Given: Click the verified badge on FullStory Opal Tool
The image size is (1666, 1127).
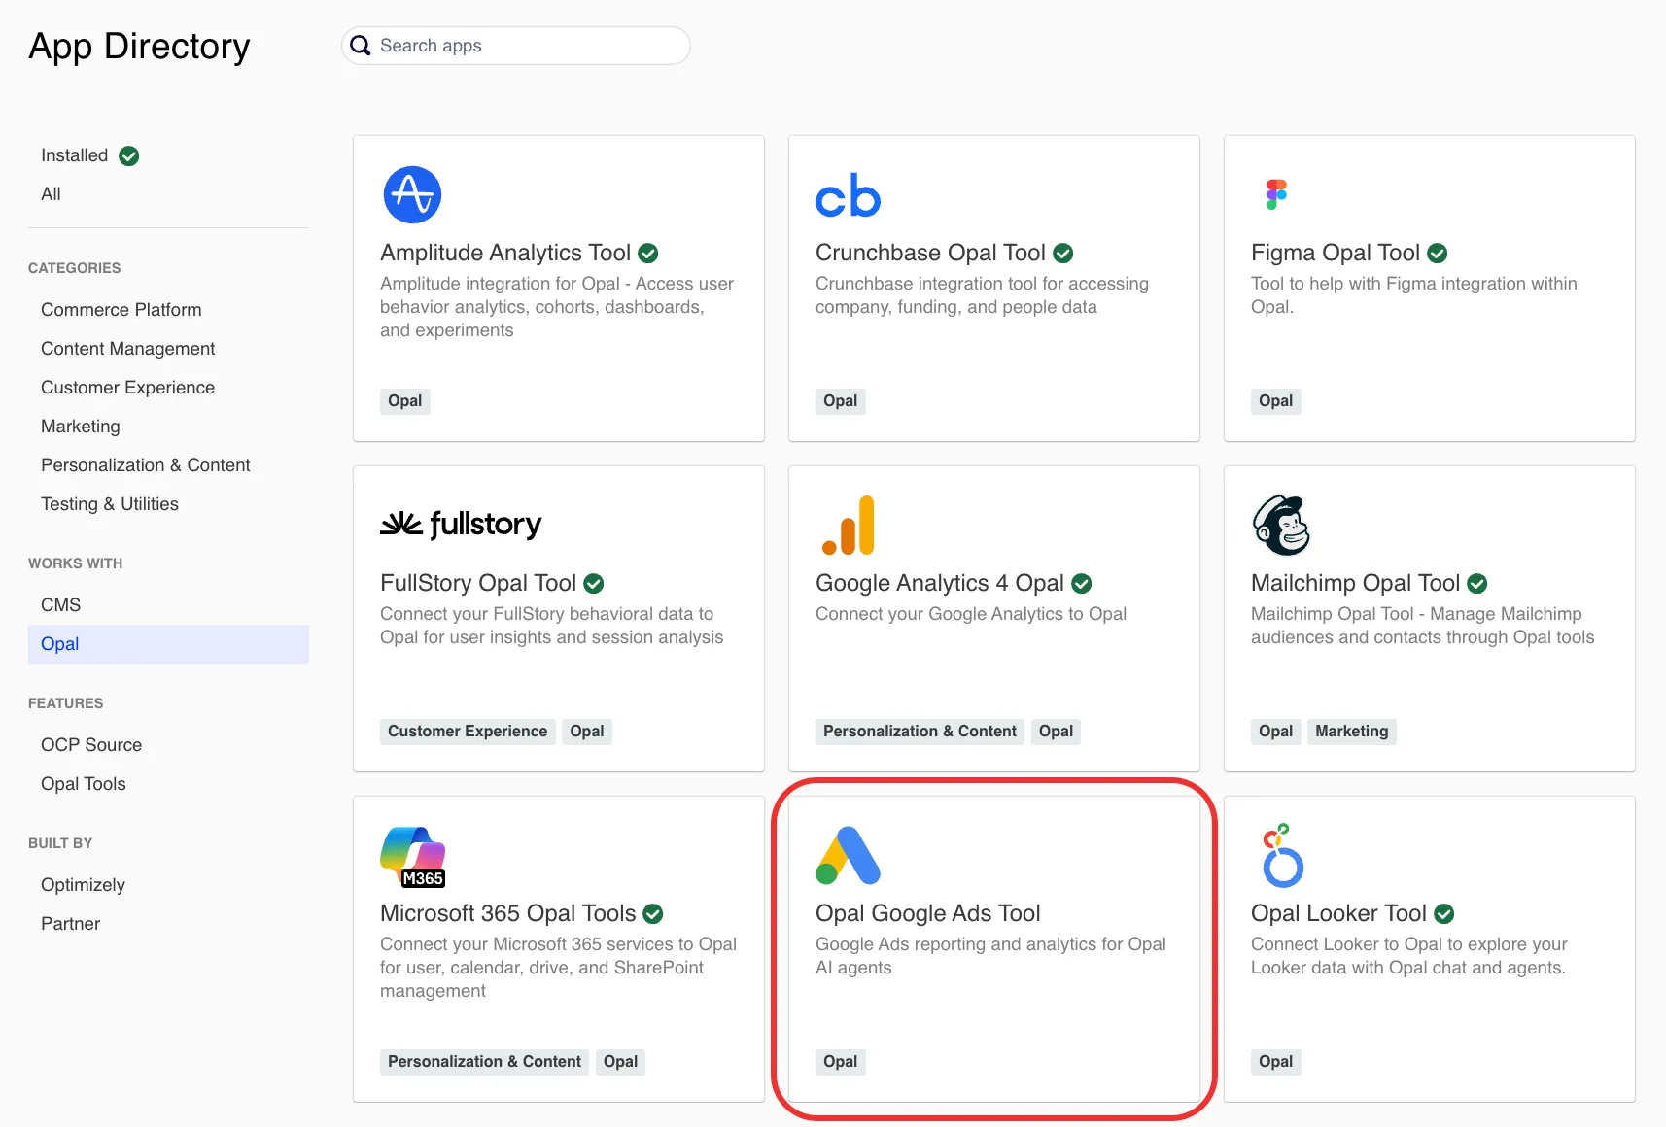Looking at the screenshot, I should tap(594, 584).
